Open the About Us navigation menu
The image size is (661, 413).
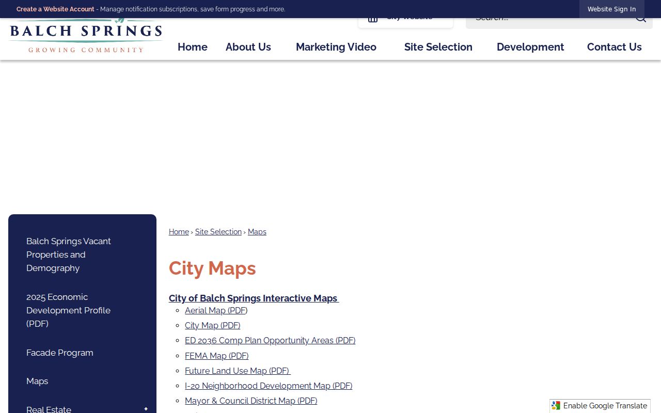pos(248,47)
